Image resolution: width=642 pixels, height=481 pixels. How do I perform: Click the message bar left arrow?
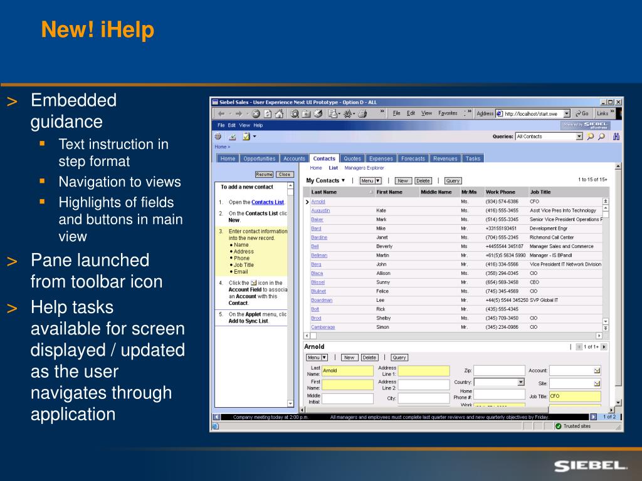click(x=216, y=417)
